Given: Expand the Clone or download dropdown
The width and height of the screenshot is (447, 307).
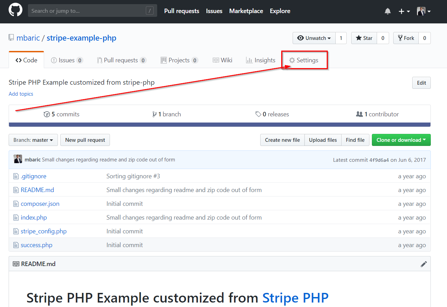Looking at the screenshot, I should tap(401, 140).
